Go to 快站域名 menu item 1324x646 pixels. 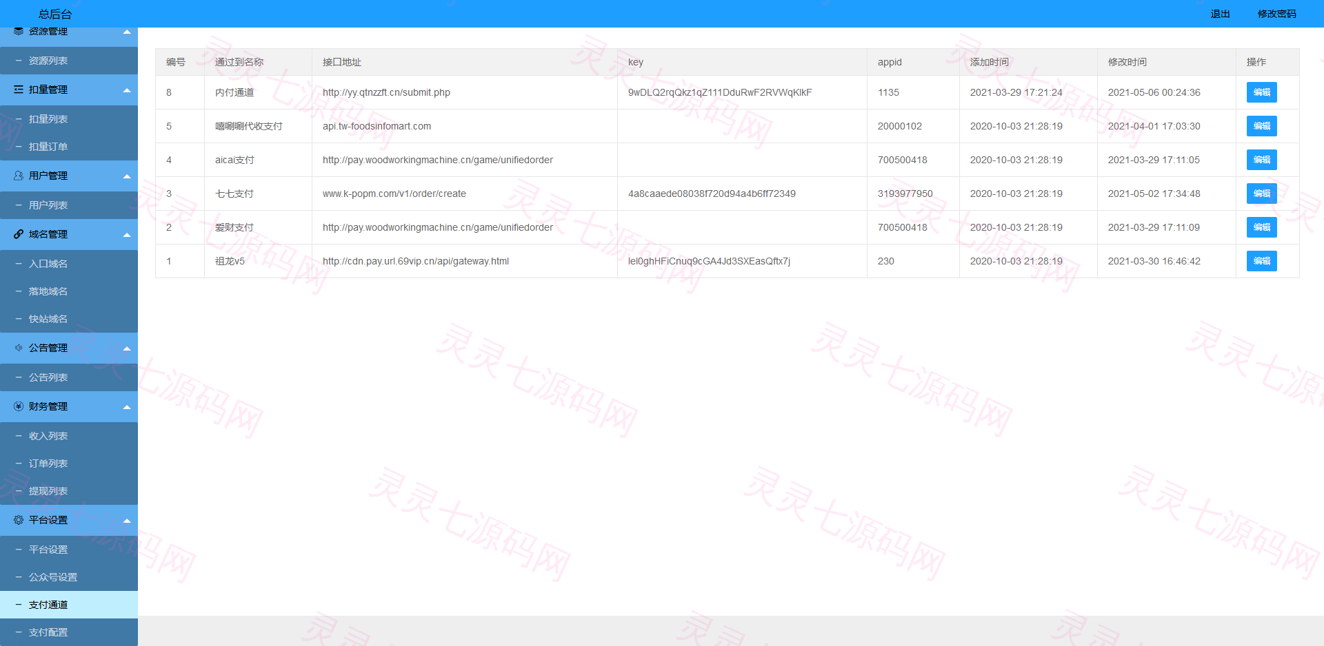pos(69,319)
